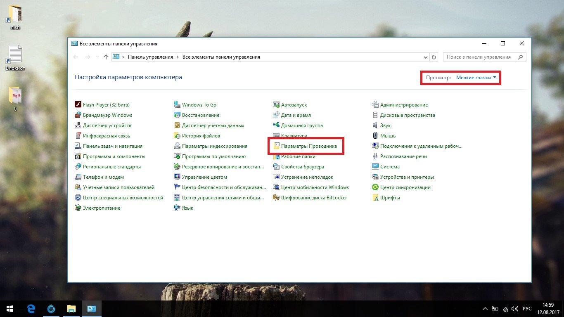The height and width of the screenshot is (317, 564).
Task: Click the Свойства браузера icon
Action: pyautogui.click(x=276, y=167)
